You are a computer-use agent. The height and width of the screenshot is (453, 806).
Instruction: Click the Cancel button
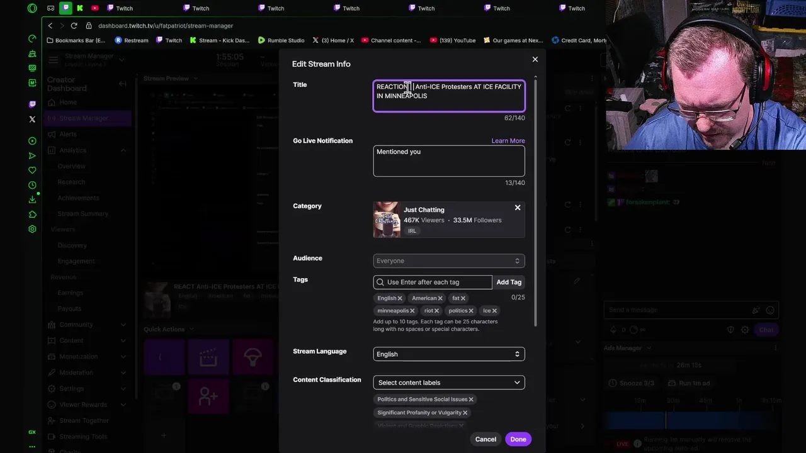pyautogui.click(x=485, y=439)
